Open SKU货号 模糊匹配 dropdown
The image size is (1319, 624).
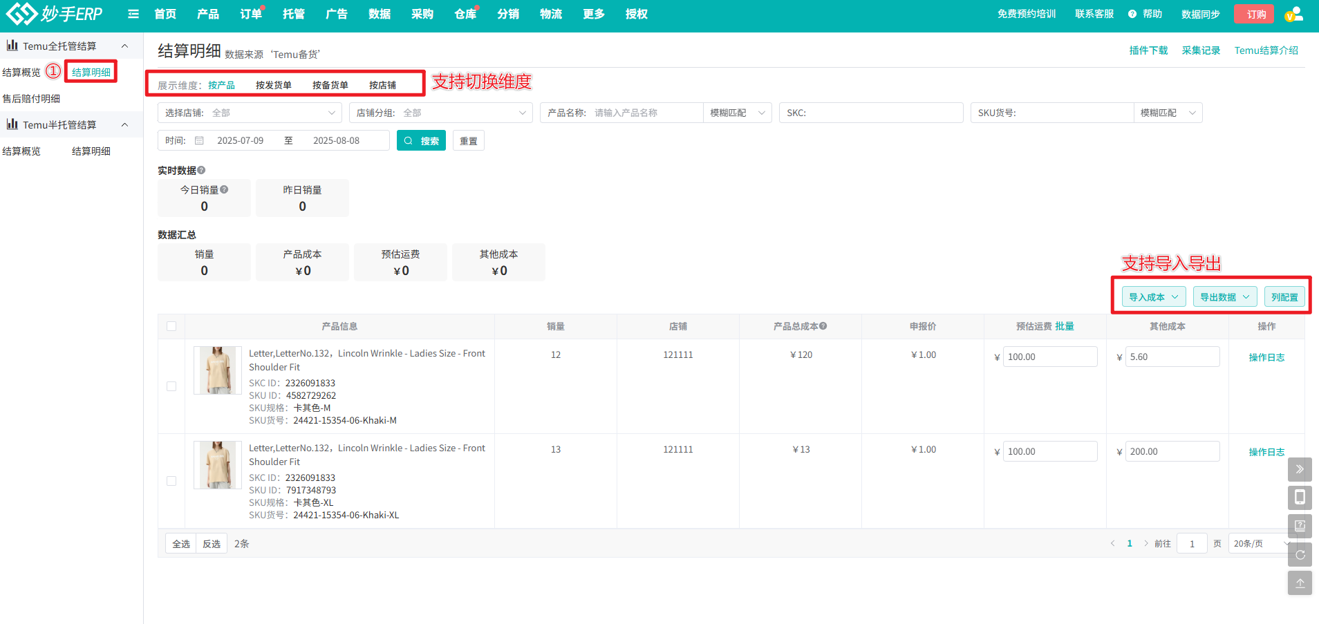pyautogui.click(x=1168, y=113)
